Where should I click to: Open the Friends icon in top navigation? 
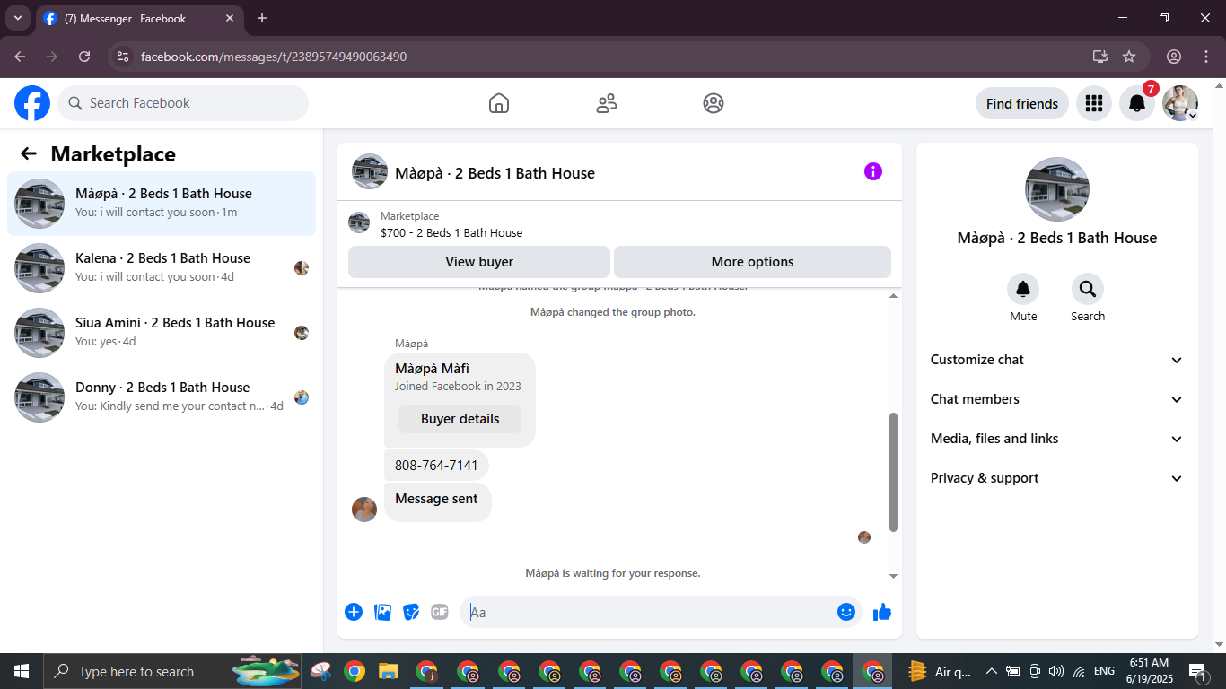coord(607,103)
